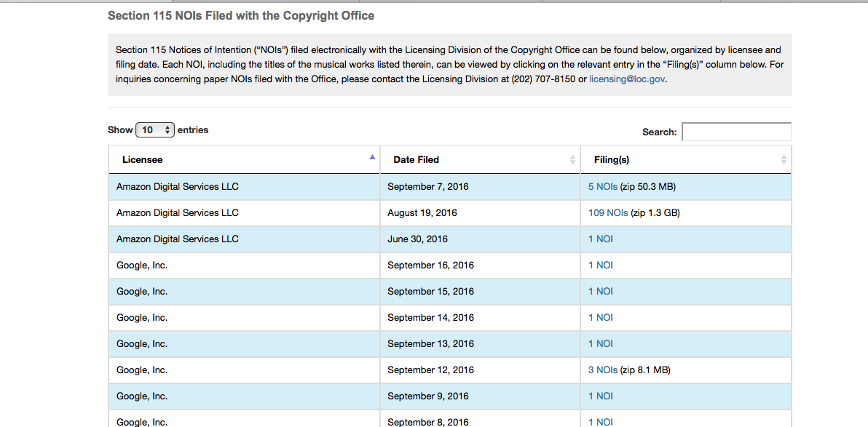Viewport: 868px width, 427px height.
Task: Click the Date Filed column header label
Action: [x=416, y=159]
